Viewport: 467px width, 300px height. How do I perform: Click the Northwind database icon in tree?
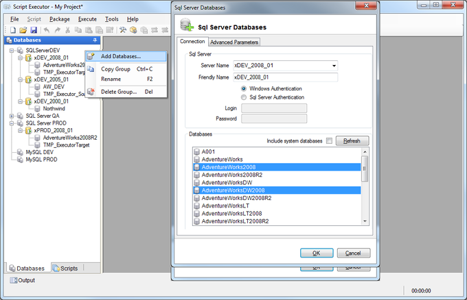click(38, 108)
